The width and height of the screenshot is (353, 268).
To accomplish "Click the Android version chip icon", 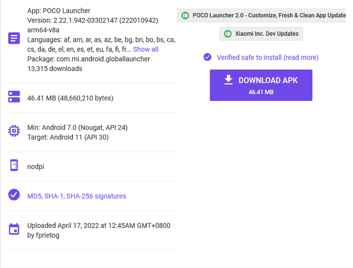I will tap(14, 131).
